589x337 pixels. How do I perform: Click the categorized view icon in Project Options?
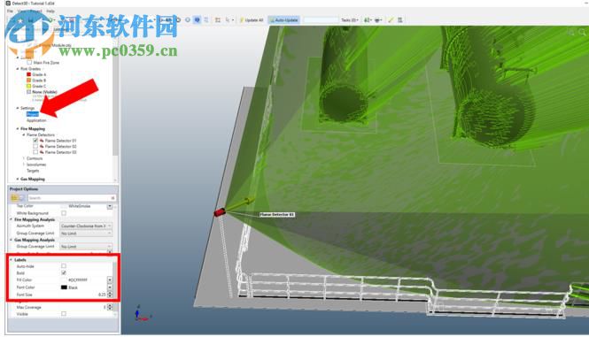coord(14,198)
